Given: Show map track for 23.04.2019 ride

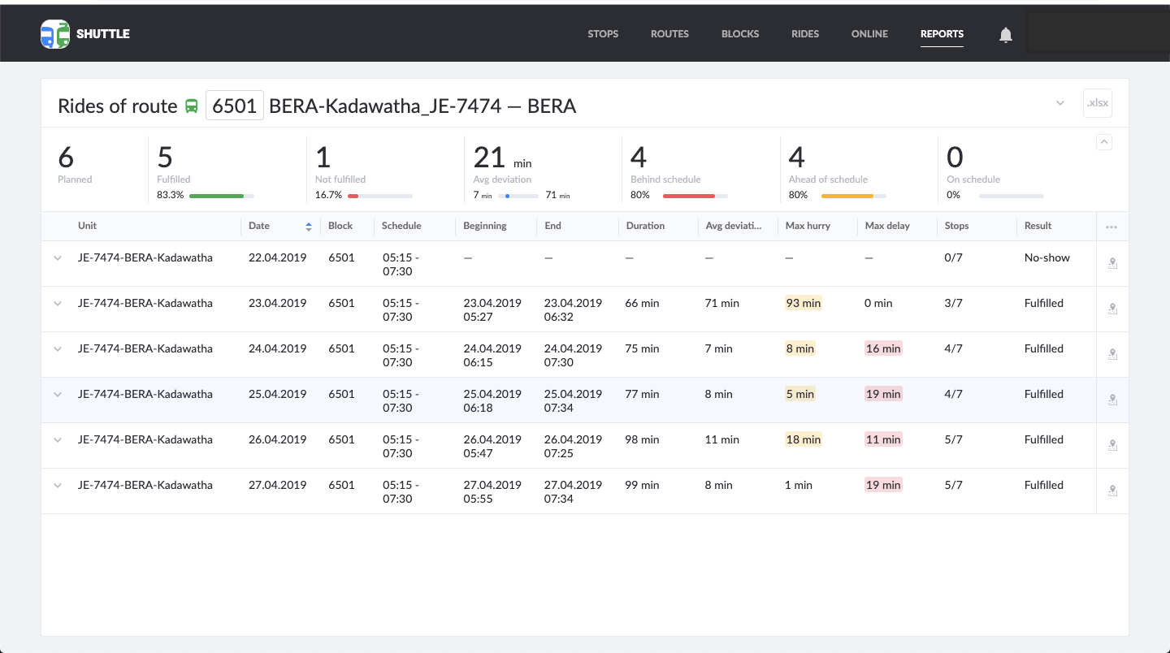Looking at the screenshot, I should [1112, 309].
